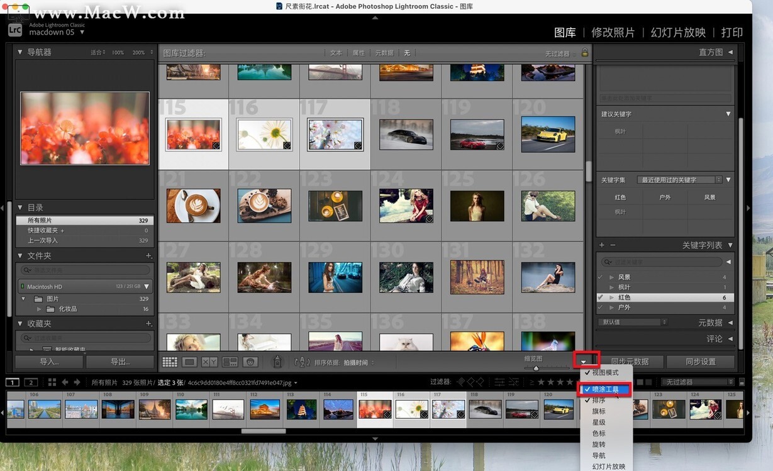Click 同步设置 button

click(x=701, y=362)
